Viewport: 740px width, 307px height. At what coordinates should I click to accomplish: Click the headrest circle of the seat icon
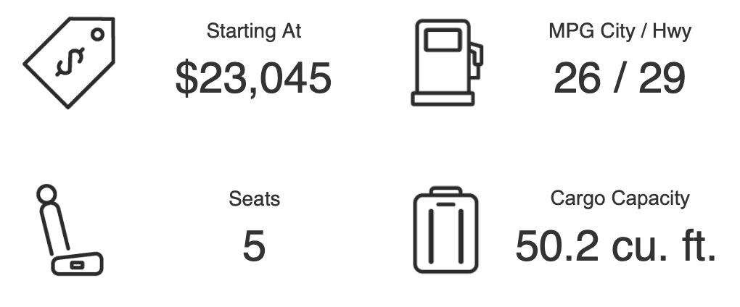pyautogui.click(x=46, y=194)
